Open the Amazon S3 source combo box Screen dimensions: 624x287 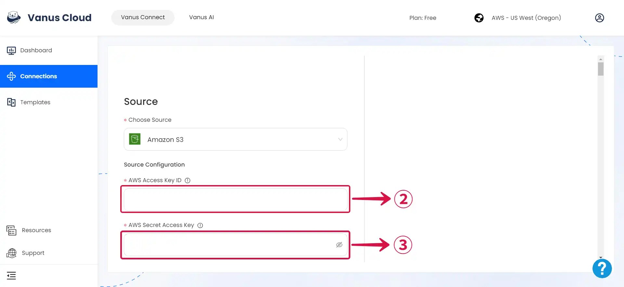(x=236, y=139)
